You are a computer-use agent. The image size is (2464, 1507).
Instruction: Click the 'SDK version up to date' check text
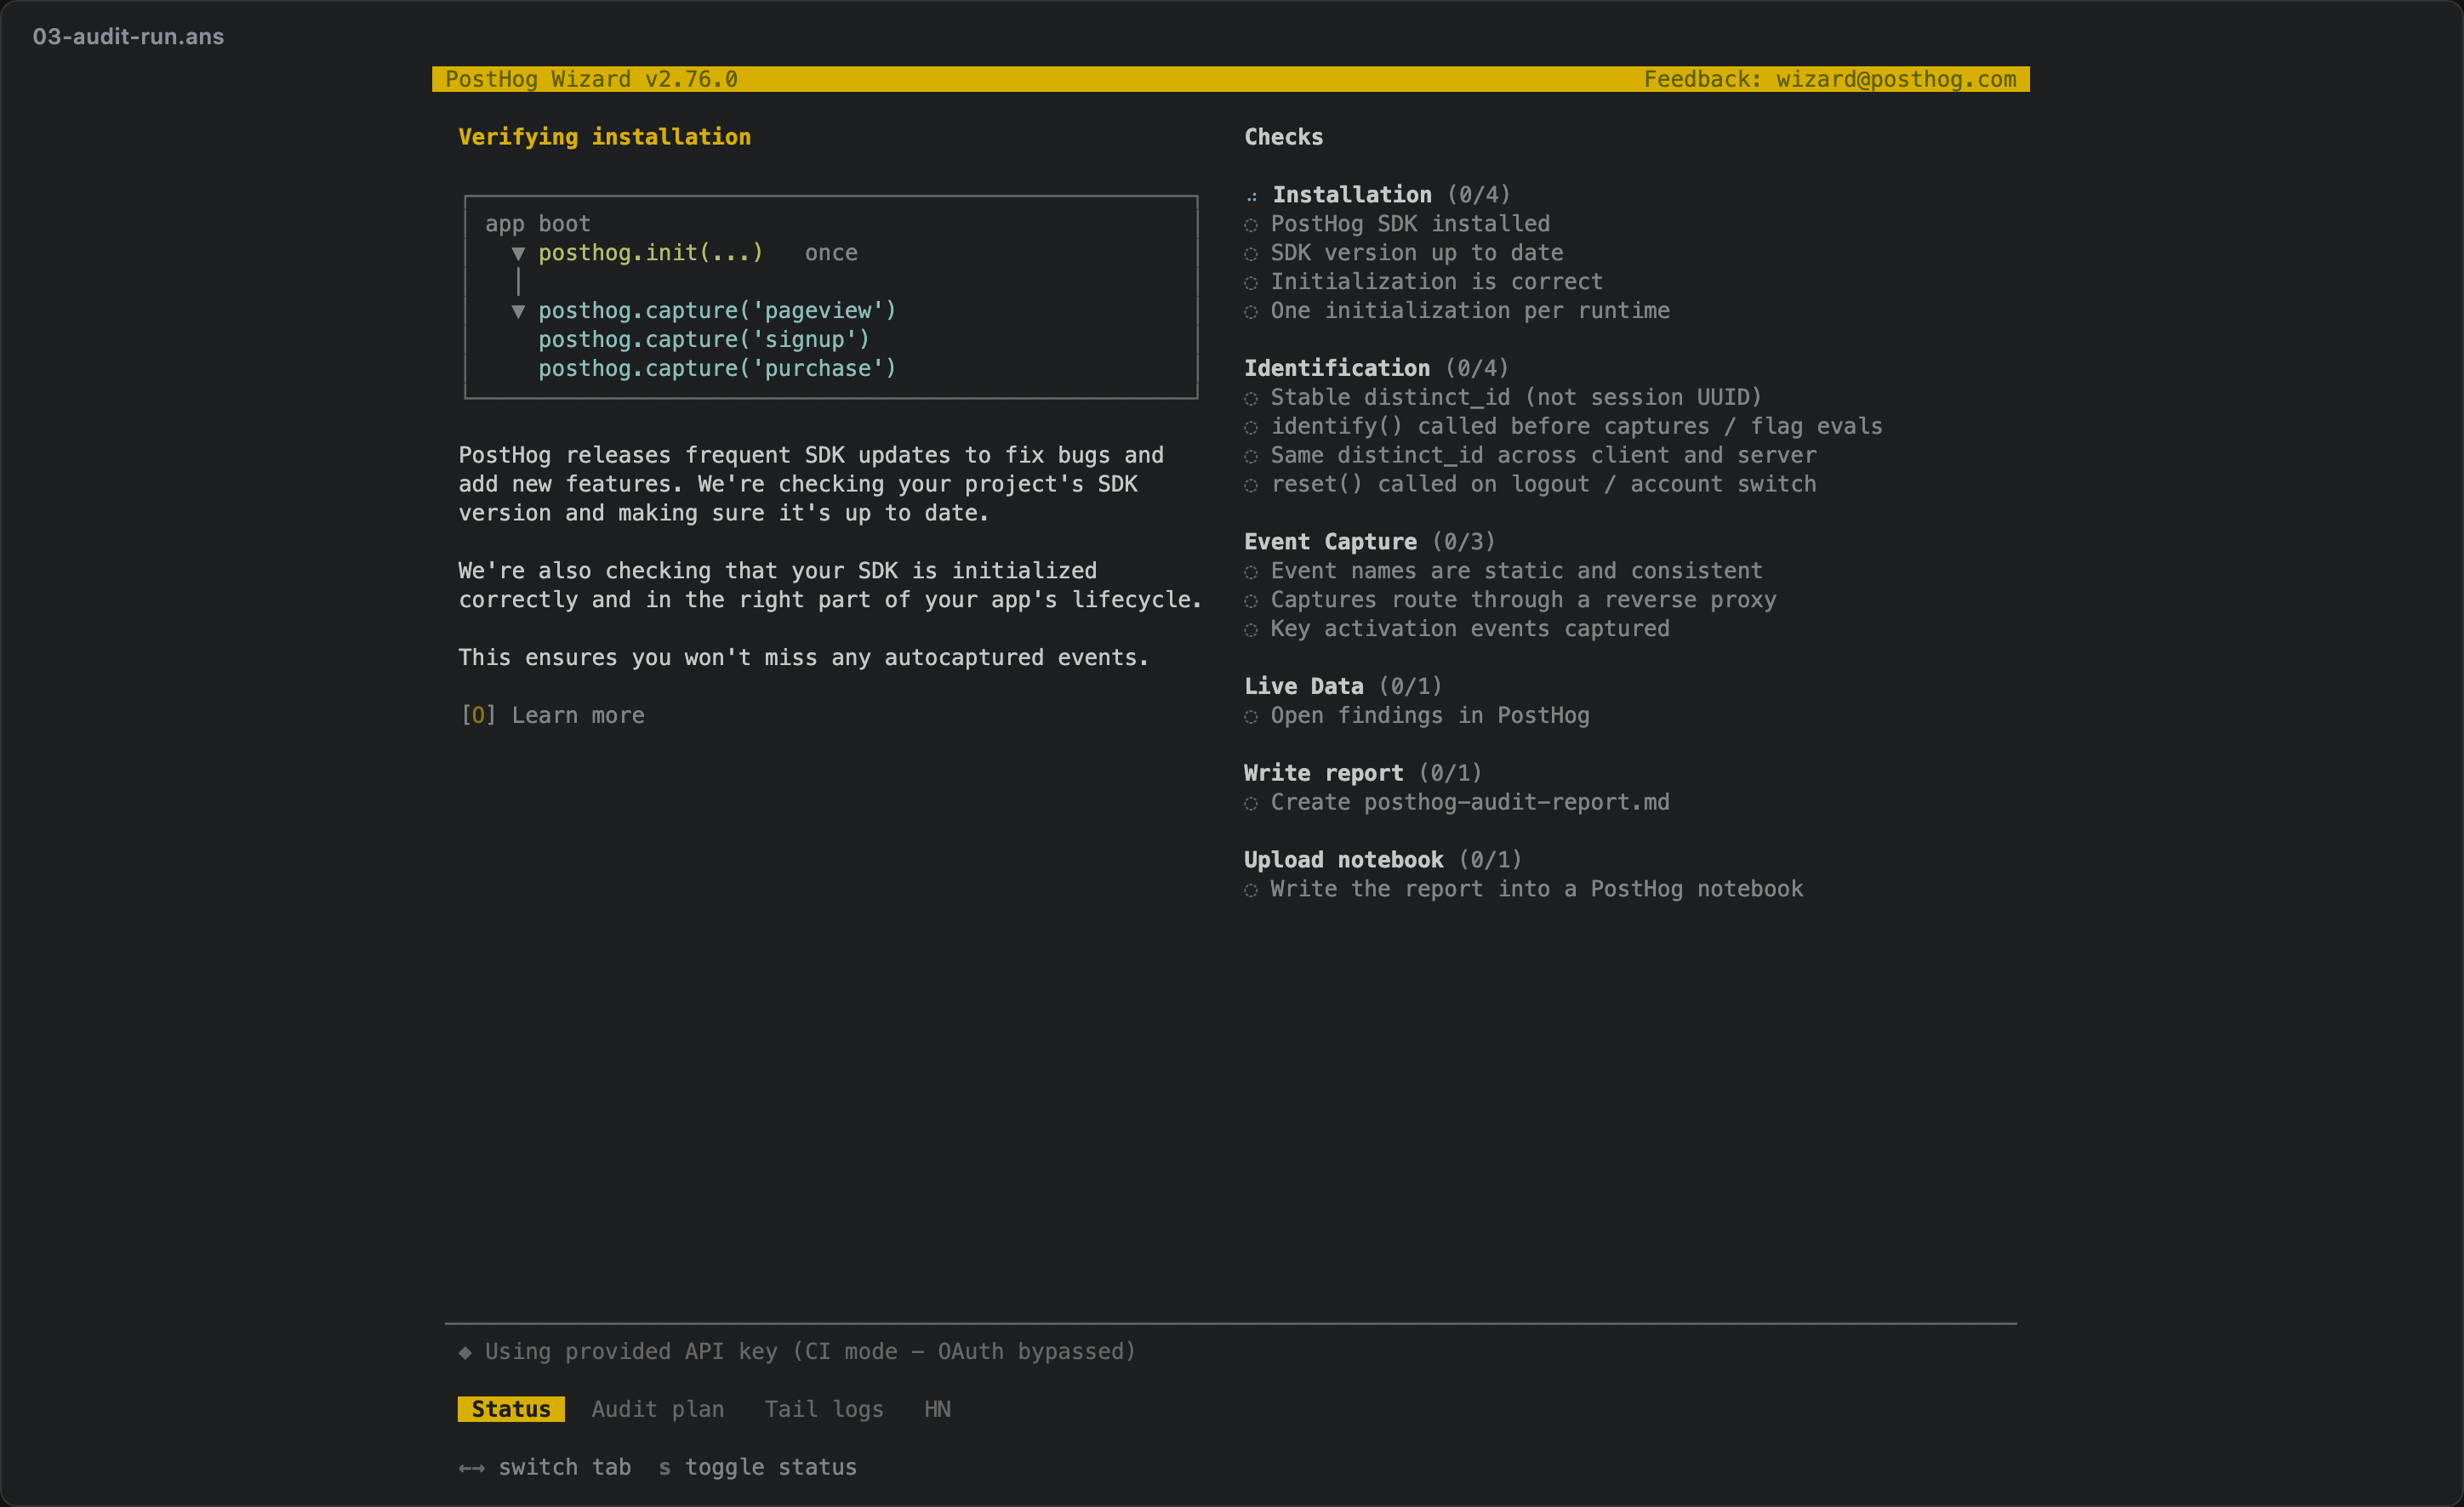[1417, 253]
